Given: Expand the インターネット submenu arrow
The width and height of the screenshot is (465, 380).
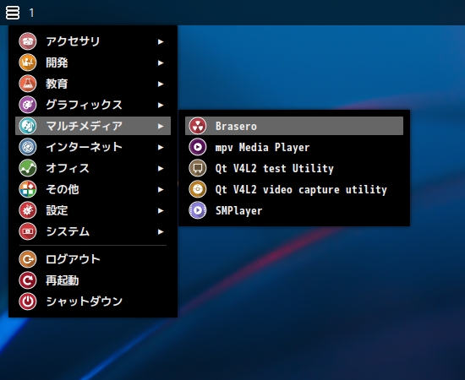Looking at the screenshot, I should coord(161,147).
